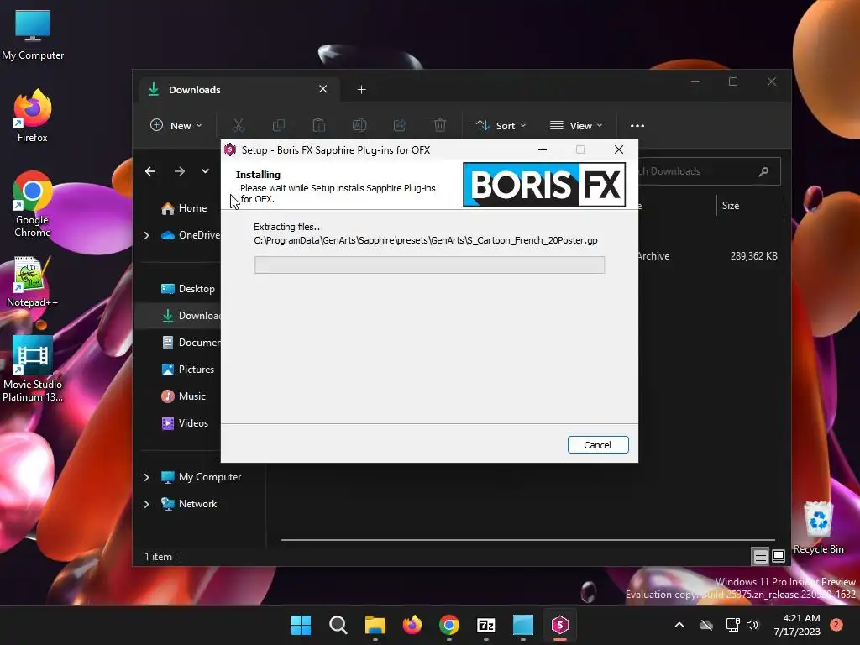This screenshot has height=645, width=860.
Task: Select Network in the navigation pane
Action: pos(189,504)
